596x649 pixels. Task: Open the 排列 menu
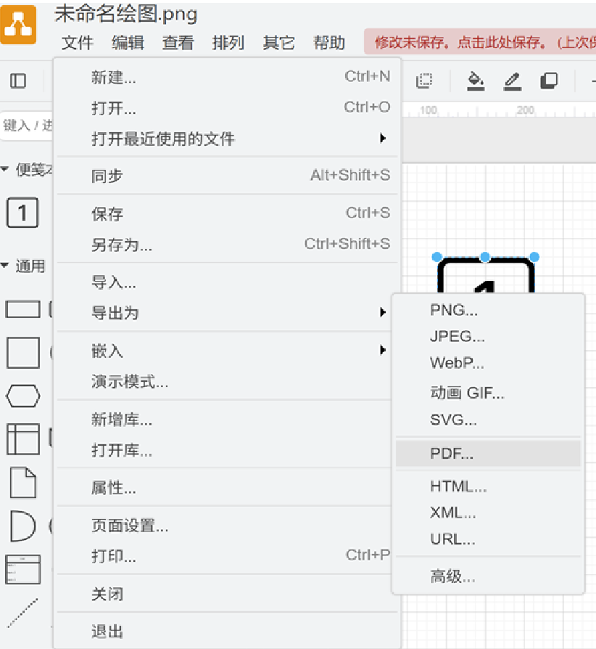click(228, 43)
